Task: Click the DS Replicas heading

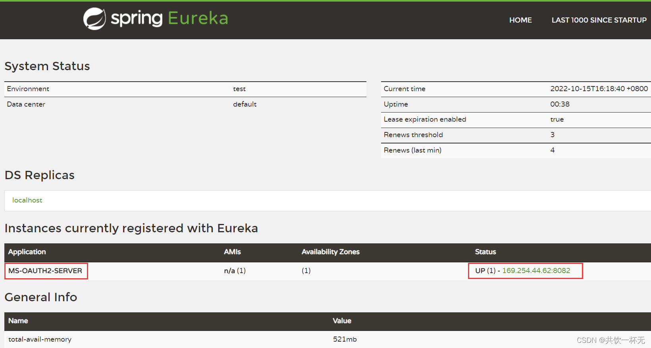Action: (x=40, y=175)
